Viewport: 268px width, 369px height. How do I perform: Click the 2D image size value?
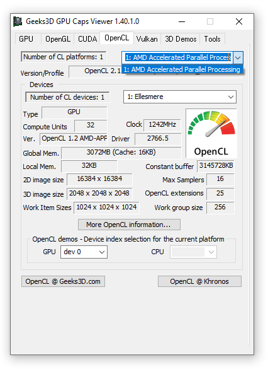pos(99,180)
